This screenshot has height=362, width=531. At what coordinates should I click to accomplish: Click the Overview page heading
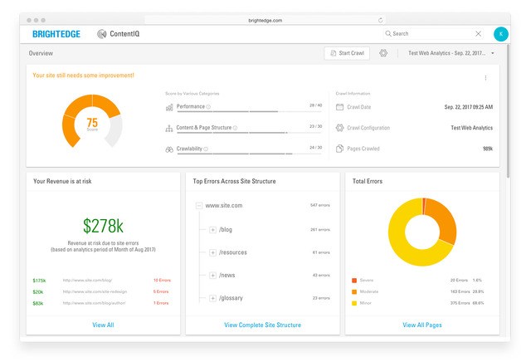tap(41, 53)
